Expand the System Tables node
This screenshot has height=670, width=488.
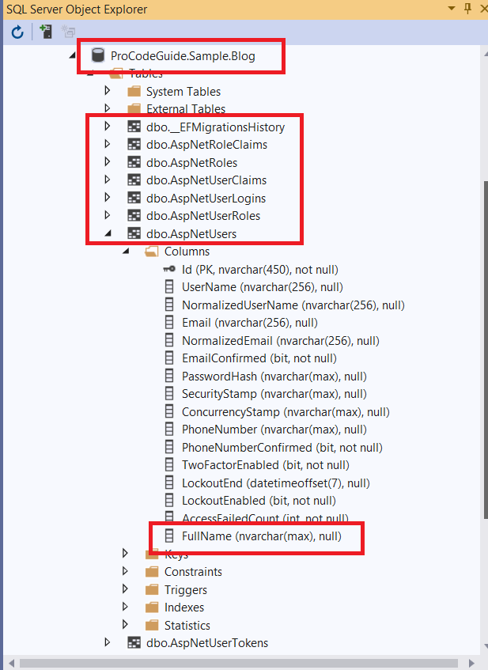click(108, 91)
